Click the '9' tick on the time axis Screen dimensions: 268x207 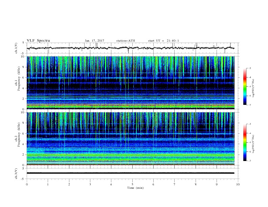click(x=217, y=184)
